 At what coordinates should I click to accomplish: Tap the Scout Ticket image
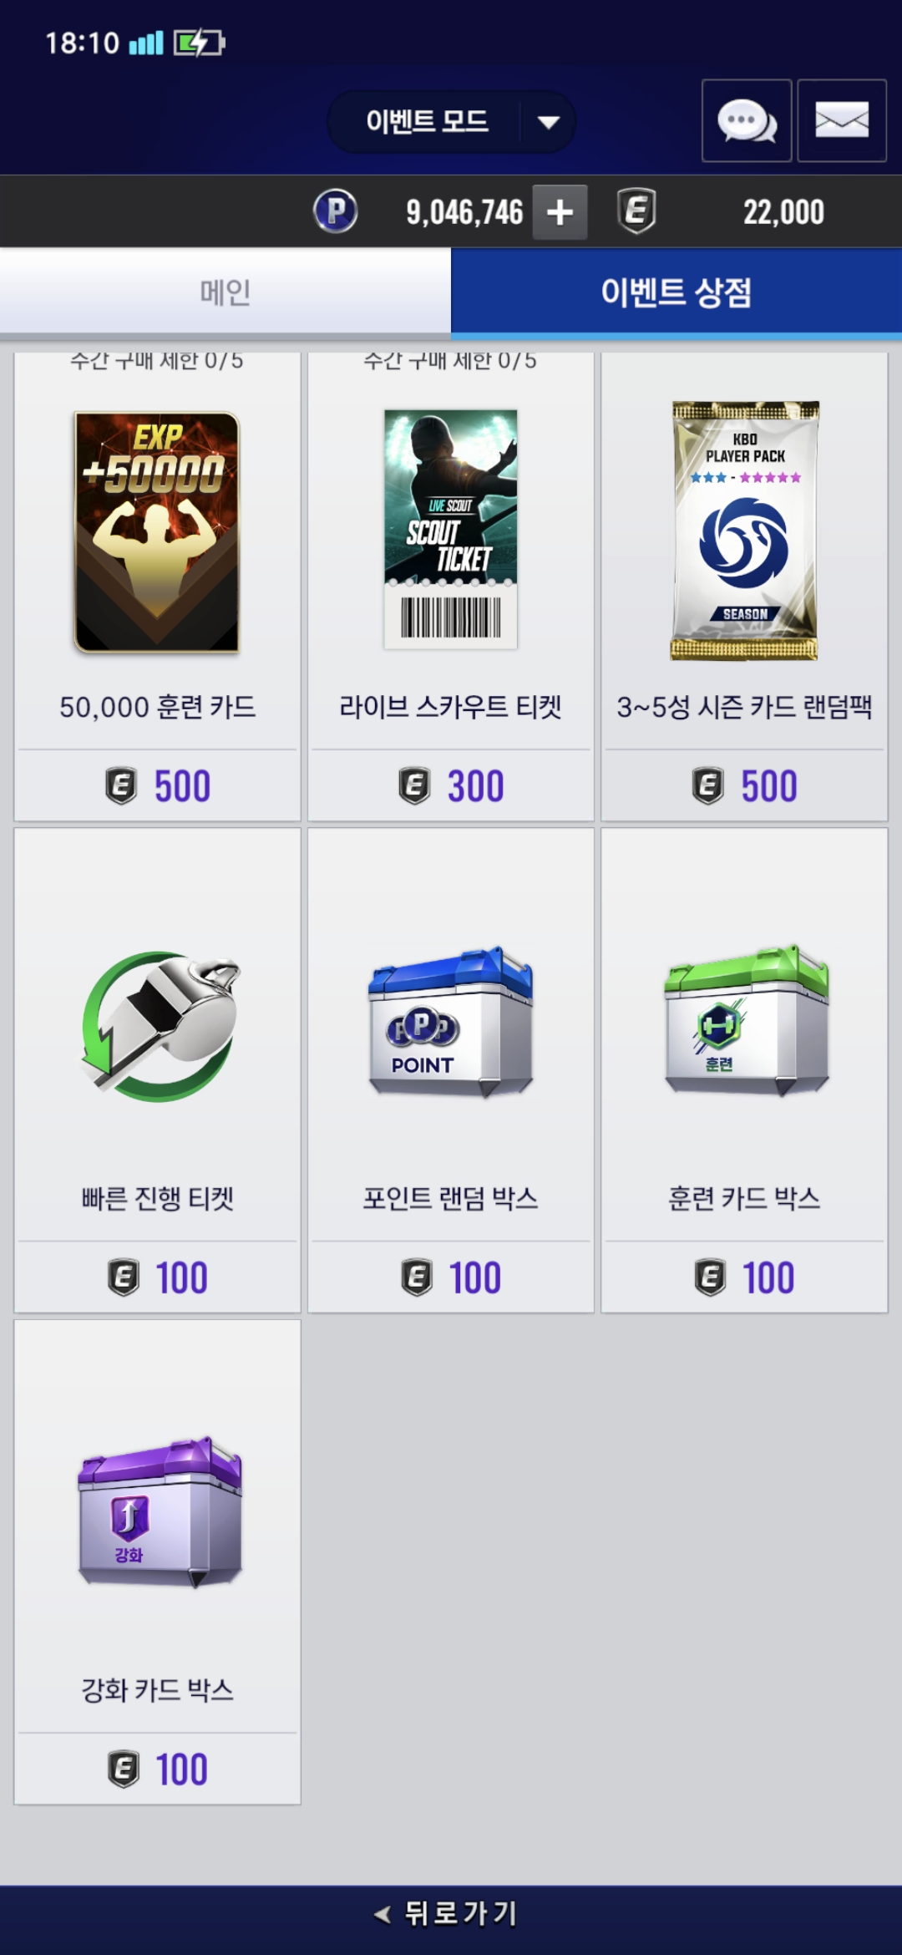[x=451, y=529]
